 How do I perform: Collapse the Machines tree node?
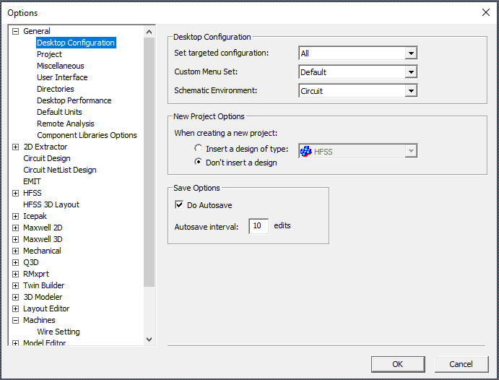coord(16,320)
